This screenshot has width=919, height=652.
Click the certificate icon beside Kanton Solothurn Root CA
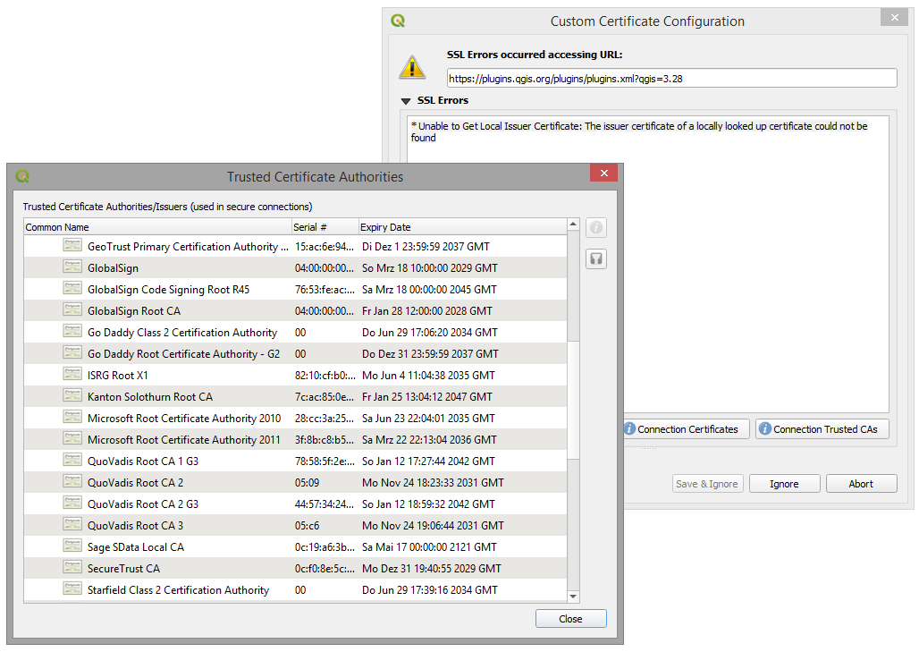[72, 395]
